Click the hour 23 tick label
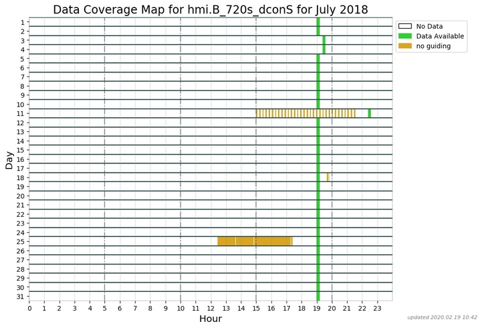482x328 pixels. tap(377, 309)
